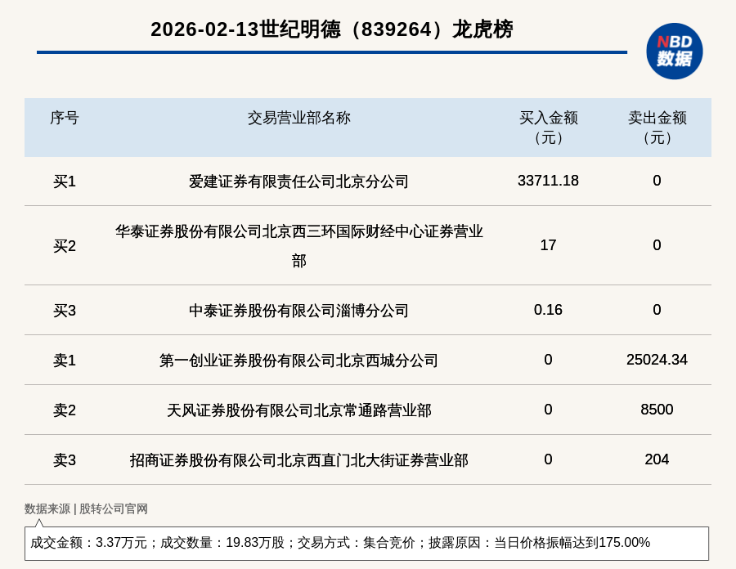Click the 卖出金额（元） column header
The width and height of the screenshot is (736, 569).
657,128
